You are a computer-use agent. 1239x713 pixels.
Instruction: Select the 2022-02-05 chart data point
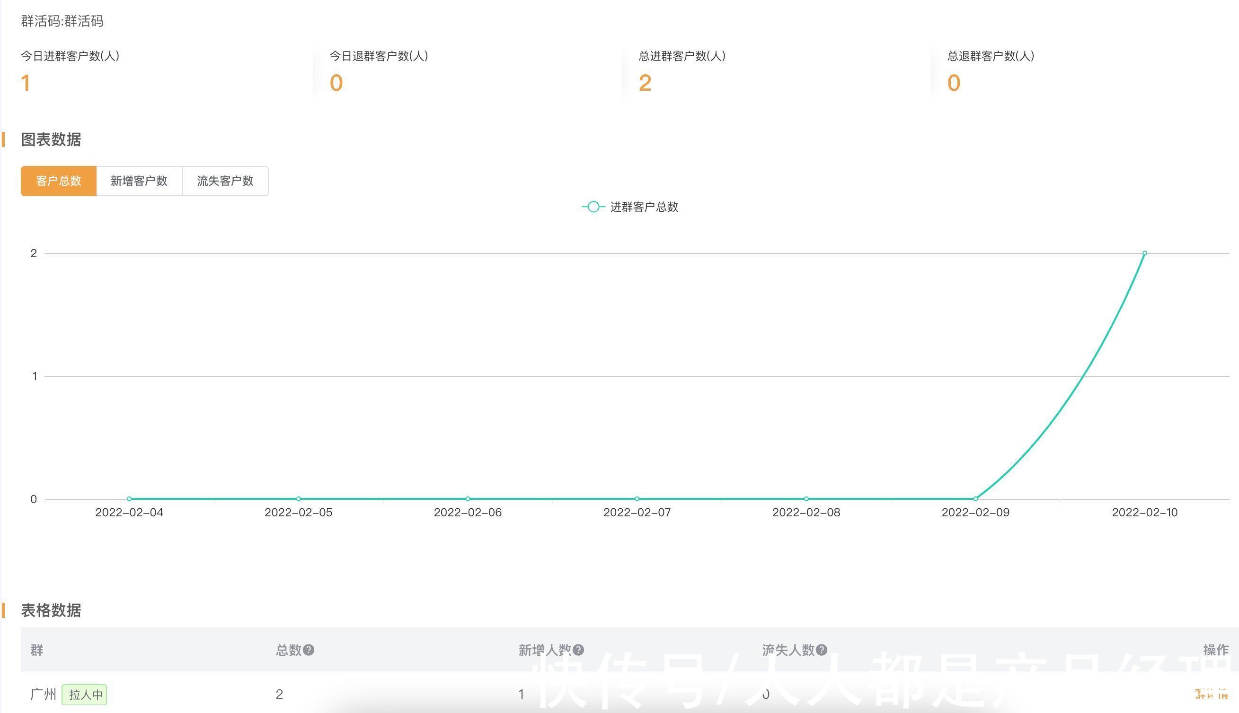tap(299, 499)
